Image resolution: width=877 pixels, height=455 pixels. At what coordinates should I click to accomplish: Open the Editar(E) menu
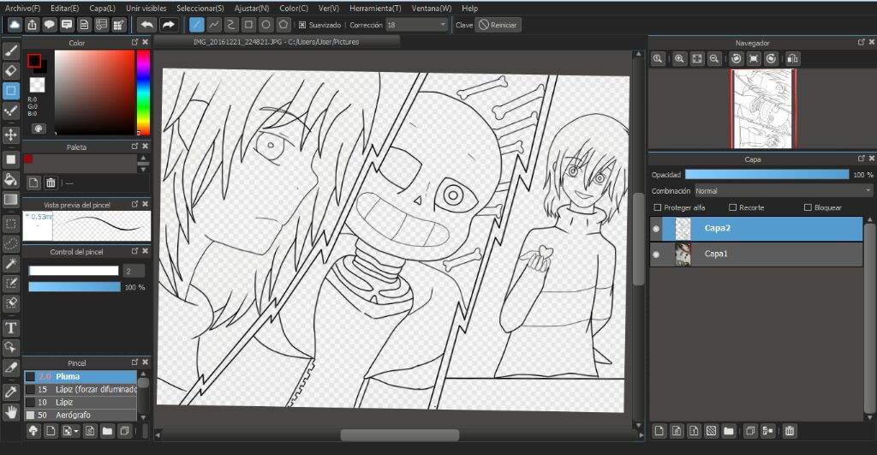(x=65, y=9)
